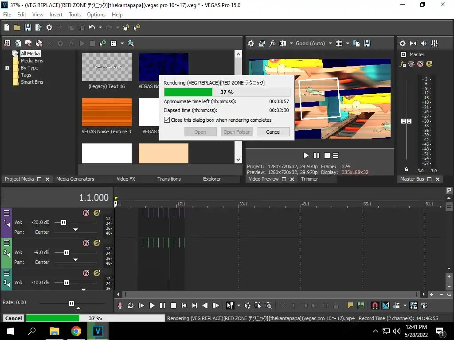Open the split screen view dropdown arrow
The image size is (454, 340).
tap(291, 43)
